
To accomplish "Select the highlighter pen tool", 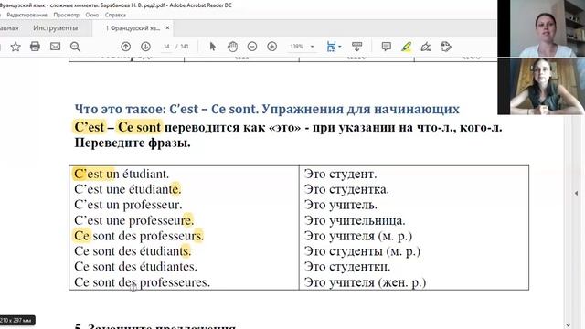I will [406, 47].
